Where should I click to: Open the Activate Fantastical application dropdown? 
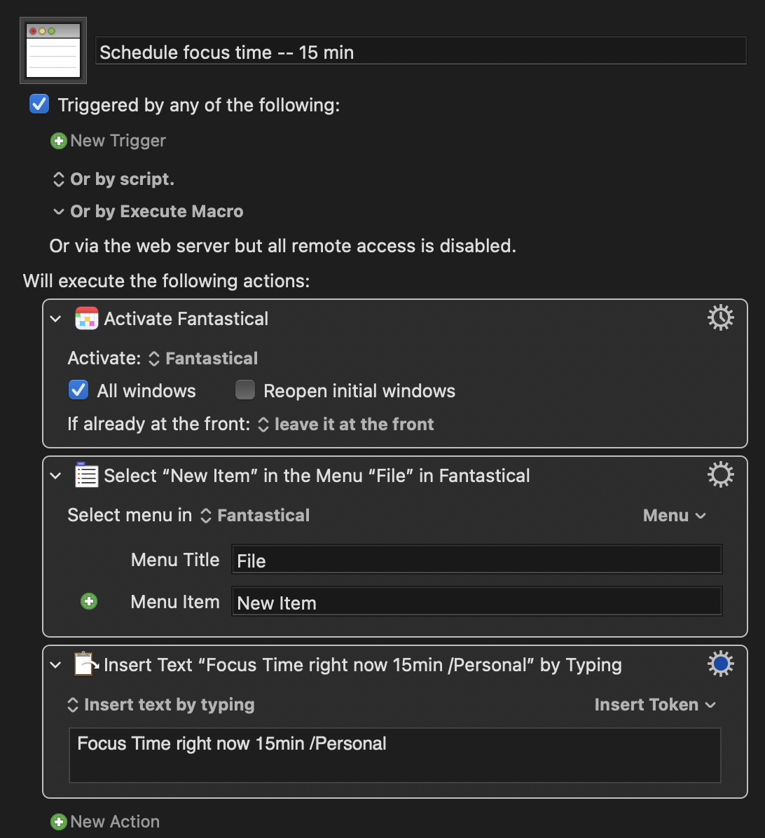204,359
